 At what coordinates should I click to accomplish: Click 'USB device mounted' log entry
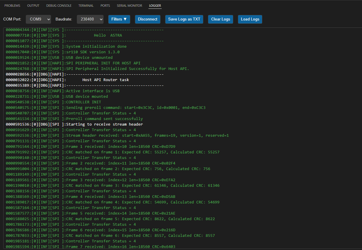57,97
